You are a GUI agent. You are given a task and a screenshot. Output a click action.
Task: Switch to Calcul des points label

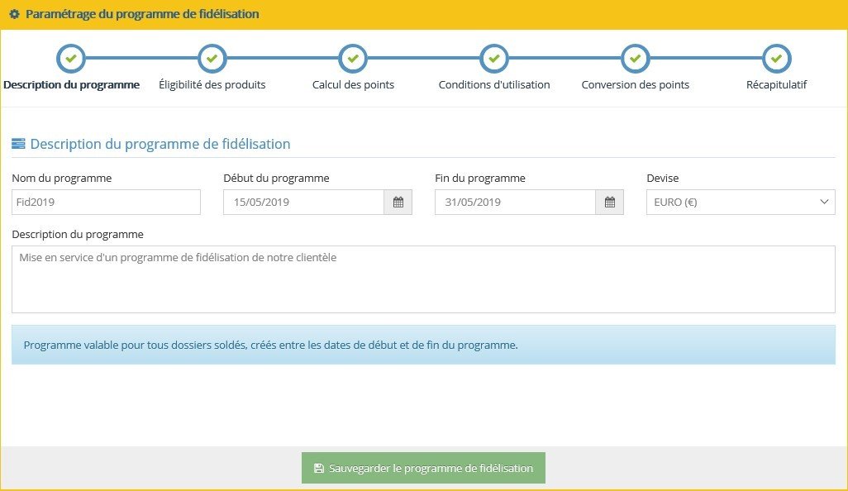coord(353,85)
